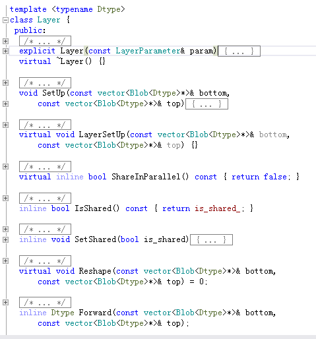Click the collapsed comment box above SetShared

[x=45, y=230]
